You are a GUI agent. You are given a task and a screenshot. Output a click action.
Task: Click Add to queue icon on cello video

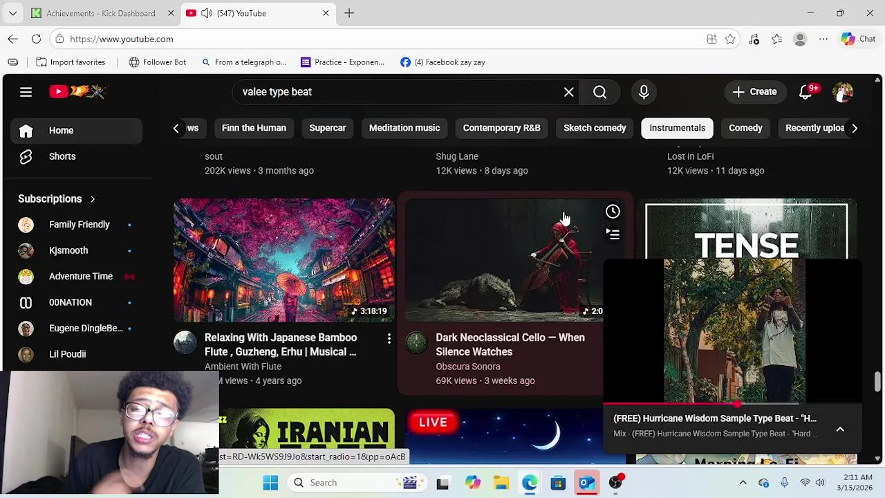(613, 234)
